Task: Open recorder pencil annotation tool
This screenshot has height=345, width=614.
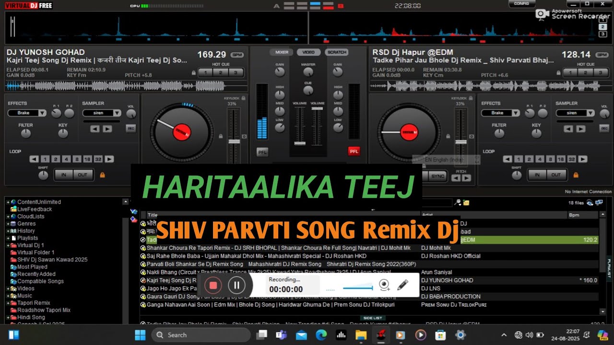Action: click(402, 285)
